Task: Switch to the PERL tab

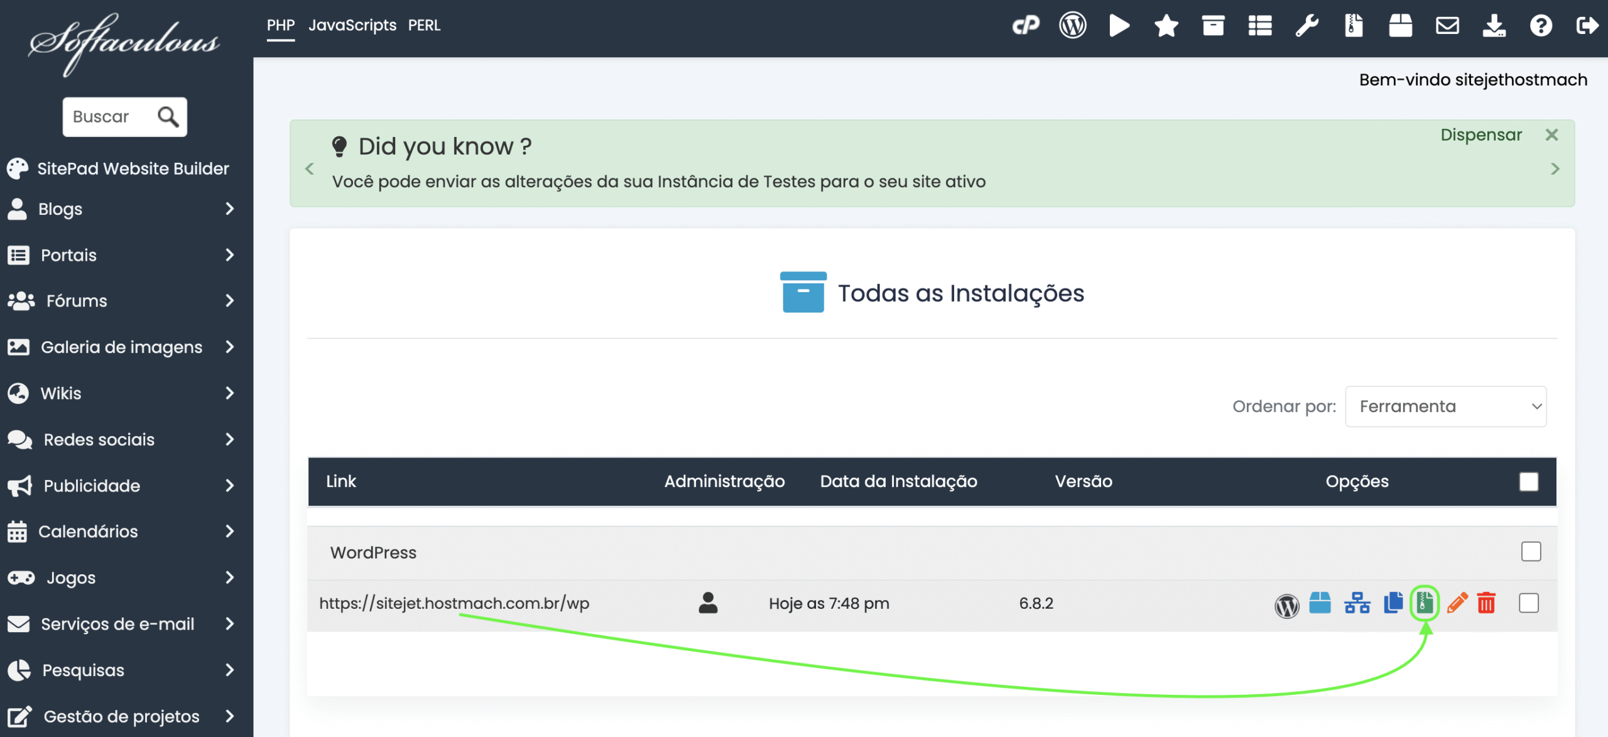Action: click(x=424, y=26)
